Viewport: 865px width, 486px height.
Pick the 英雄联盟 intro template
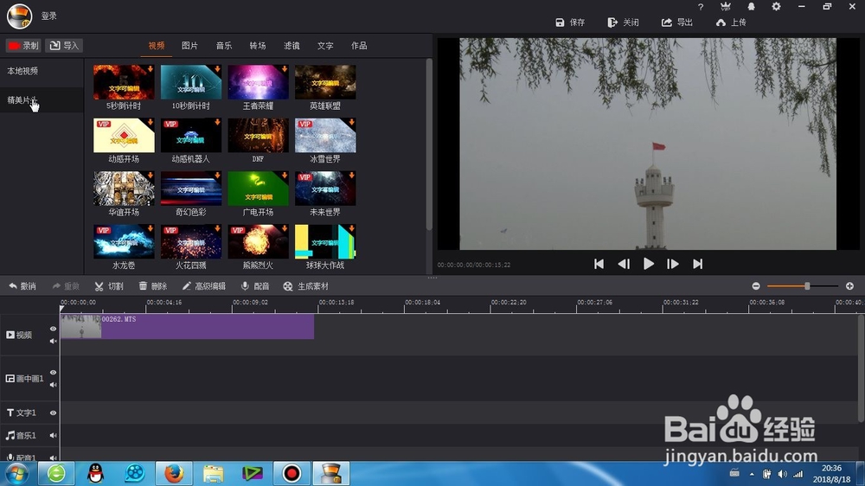point(325,81)
